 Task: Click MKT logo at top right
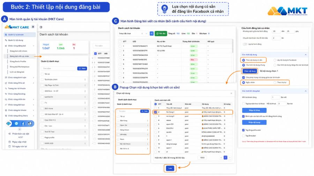[287, 11]
